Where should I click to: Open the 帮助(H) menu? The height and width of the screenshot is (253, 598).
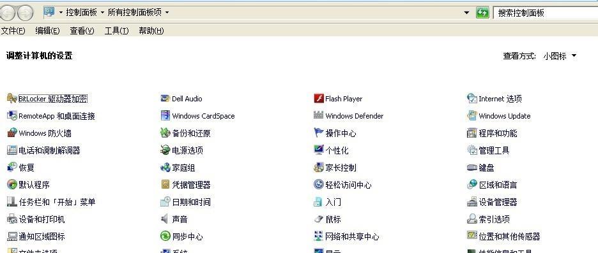pos(151,31)
